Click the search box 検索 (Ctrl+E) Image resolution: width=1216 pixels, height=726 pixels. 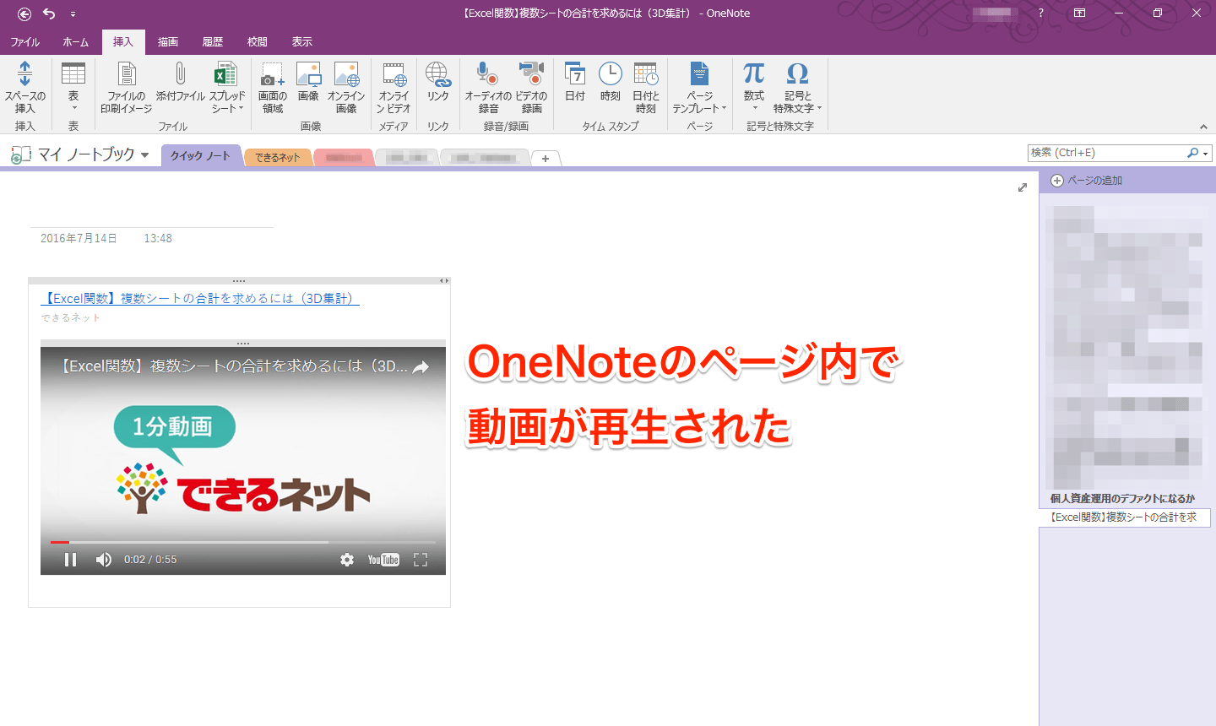pos(1106,153)
